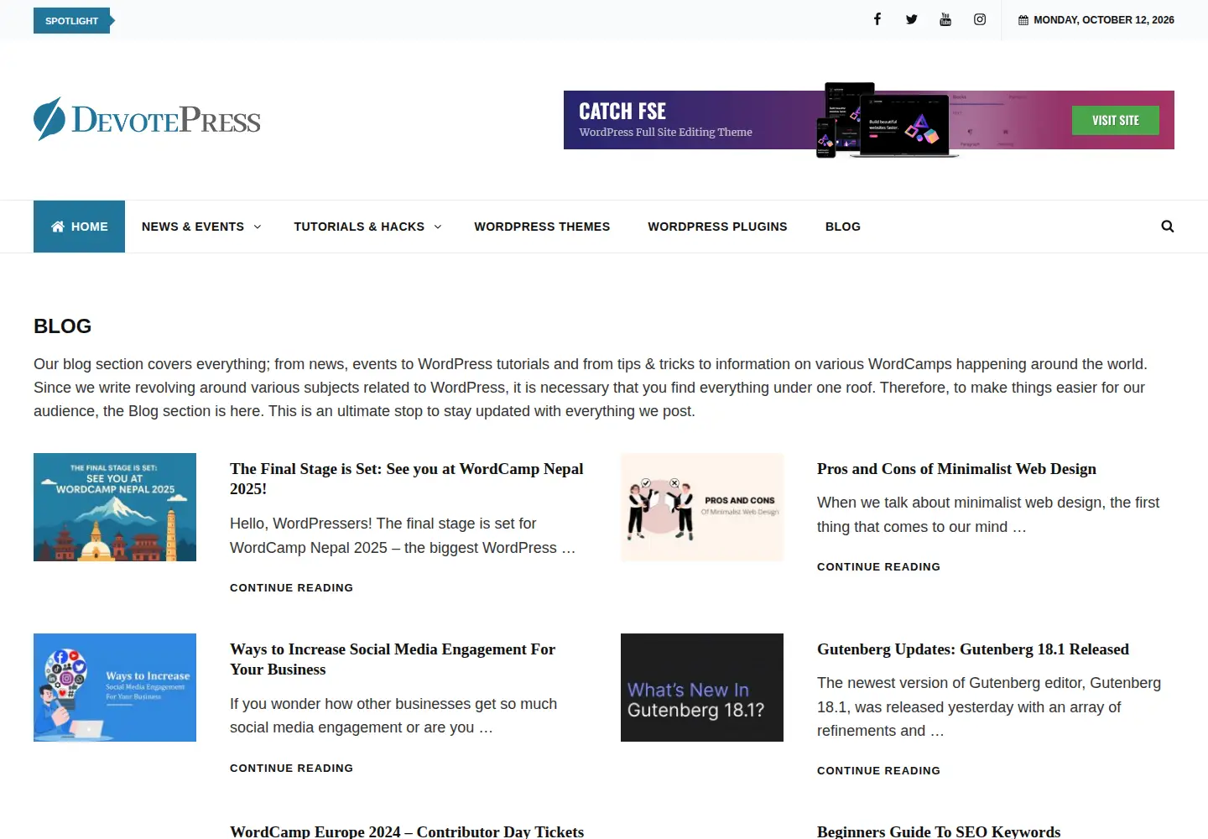Viewport: 1208px width, 839px height.
Task: Click the Spotlight label
Action: [72, 21]
